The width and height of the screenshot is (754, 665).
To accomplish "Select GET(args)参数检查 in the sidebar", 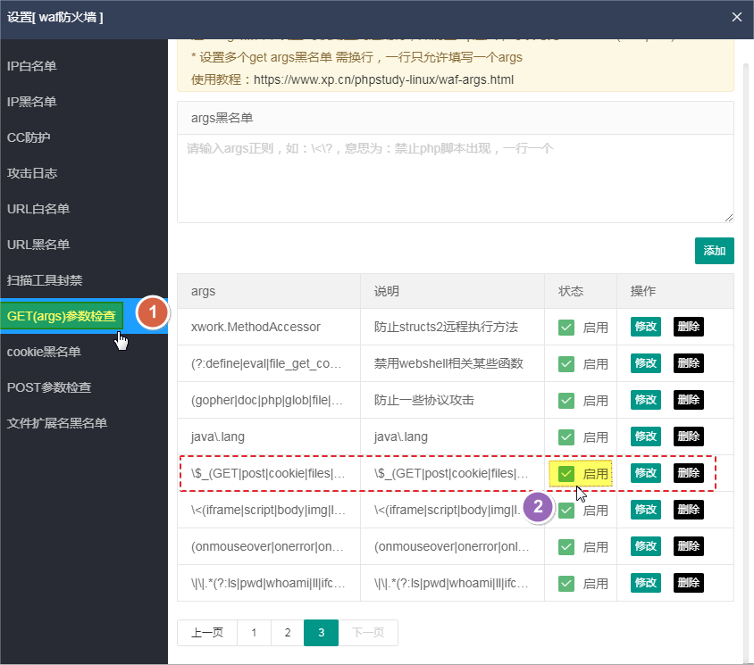I will coord(62,316).
